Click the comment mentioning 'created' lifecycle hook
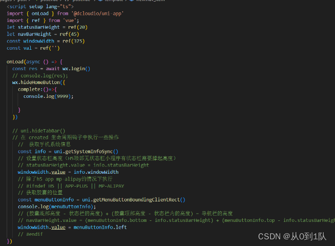Image resolution: width=335 pixels, height=246 pixels. [66, 137]
